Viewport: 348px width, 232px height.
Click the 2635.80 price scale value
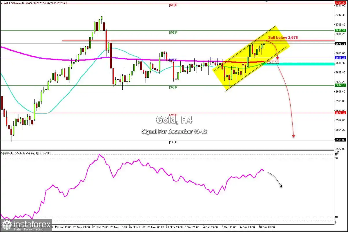tap(340, 72)
